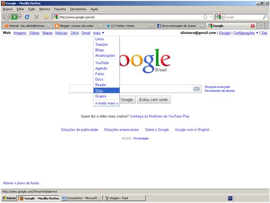The image size is (270, 203).
Task: Open the Orkut link
Action: coord(74,33)
